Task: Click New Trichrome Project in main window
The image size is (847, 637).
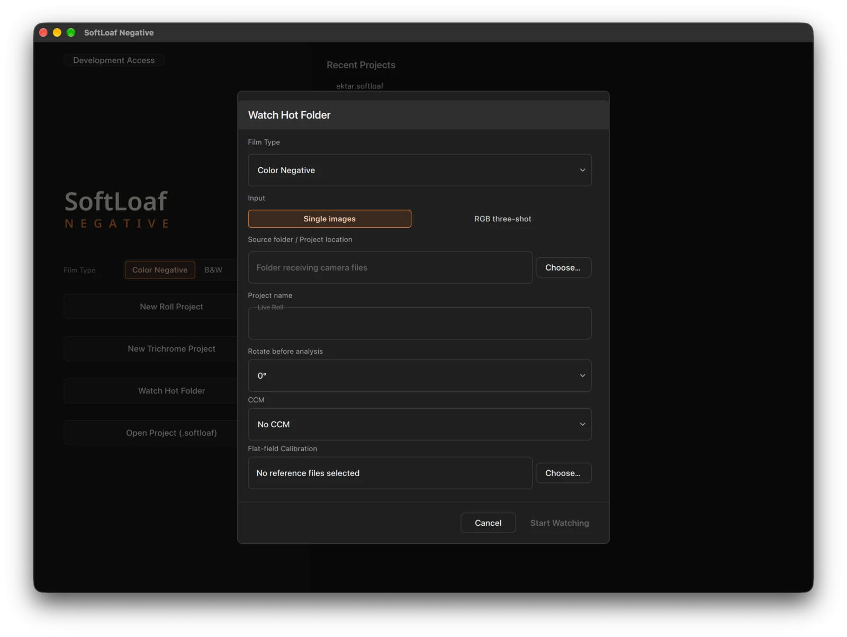Action: tap(172, 348)
